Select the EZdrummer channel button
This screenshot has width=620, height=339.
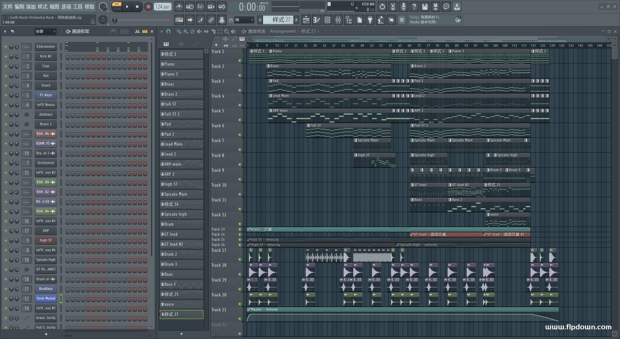point(46,47)
